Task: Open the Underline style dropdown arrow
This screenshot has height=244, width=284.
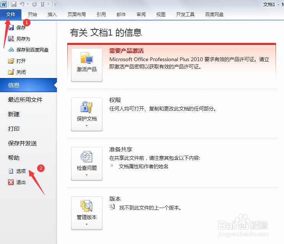Action: pyautogui.click(x=49, y=4)
